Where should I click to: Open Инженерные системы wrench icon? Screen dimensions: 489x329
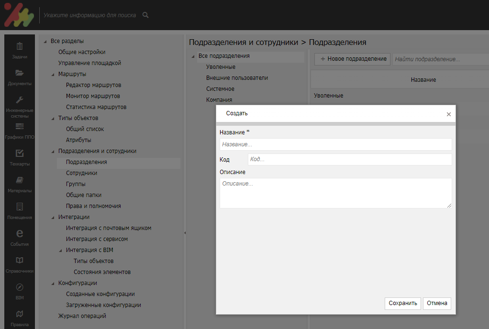click(x=19, y=99)
